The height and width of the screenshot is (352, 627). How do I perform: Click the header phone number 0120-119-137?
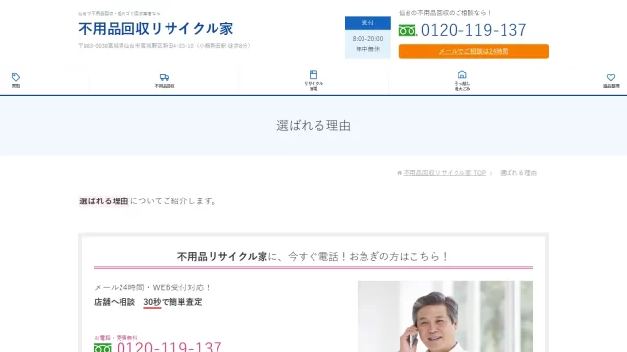tap(474, 30)
